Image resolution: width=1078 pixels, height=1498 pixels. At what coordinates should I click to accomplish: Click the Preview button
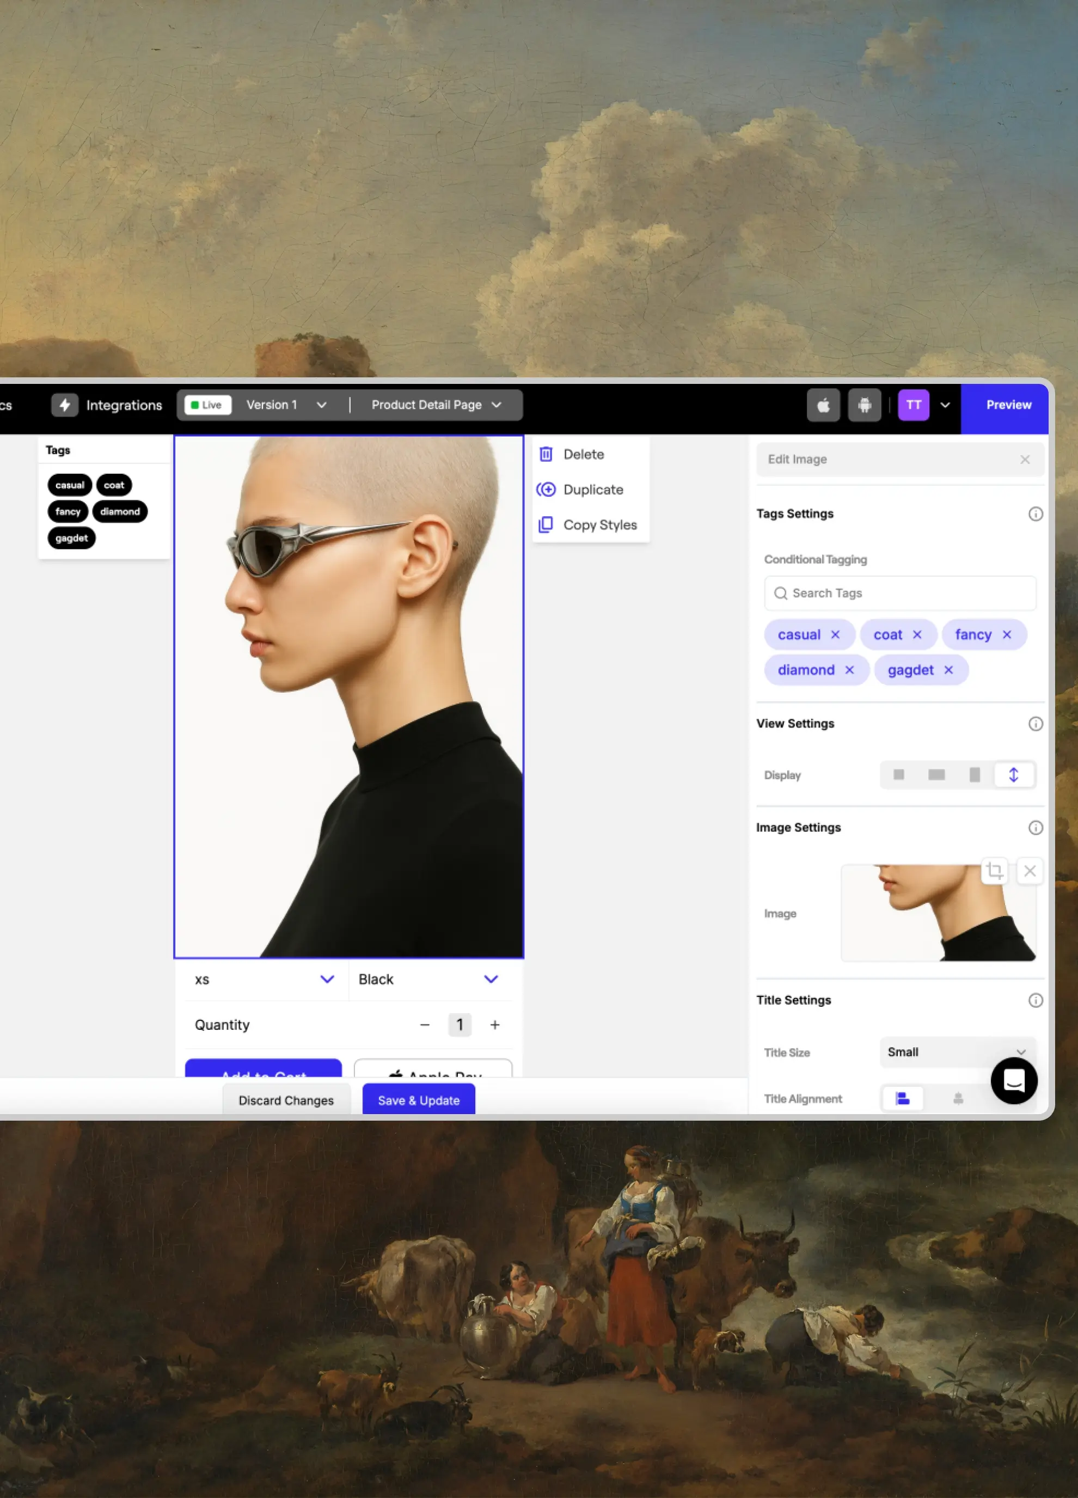(x=1008, y=405)
